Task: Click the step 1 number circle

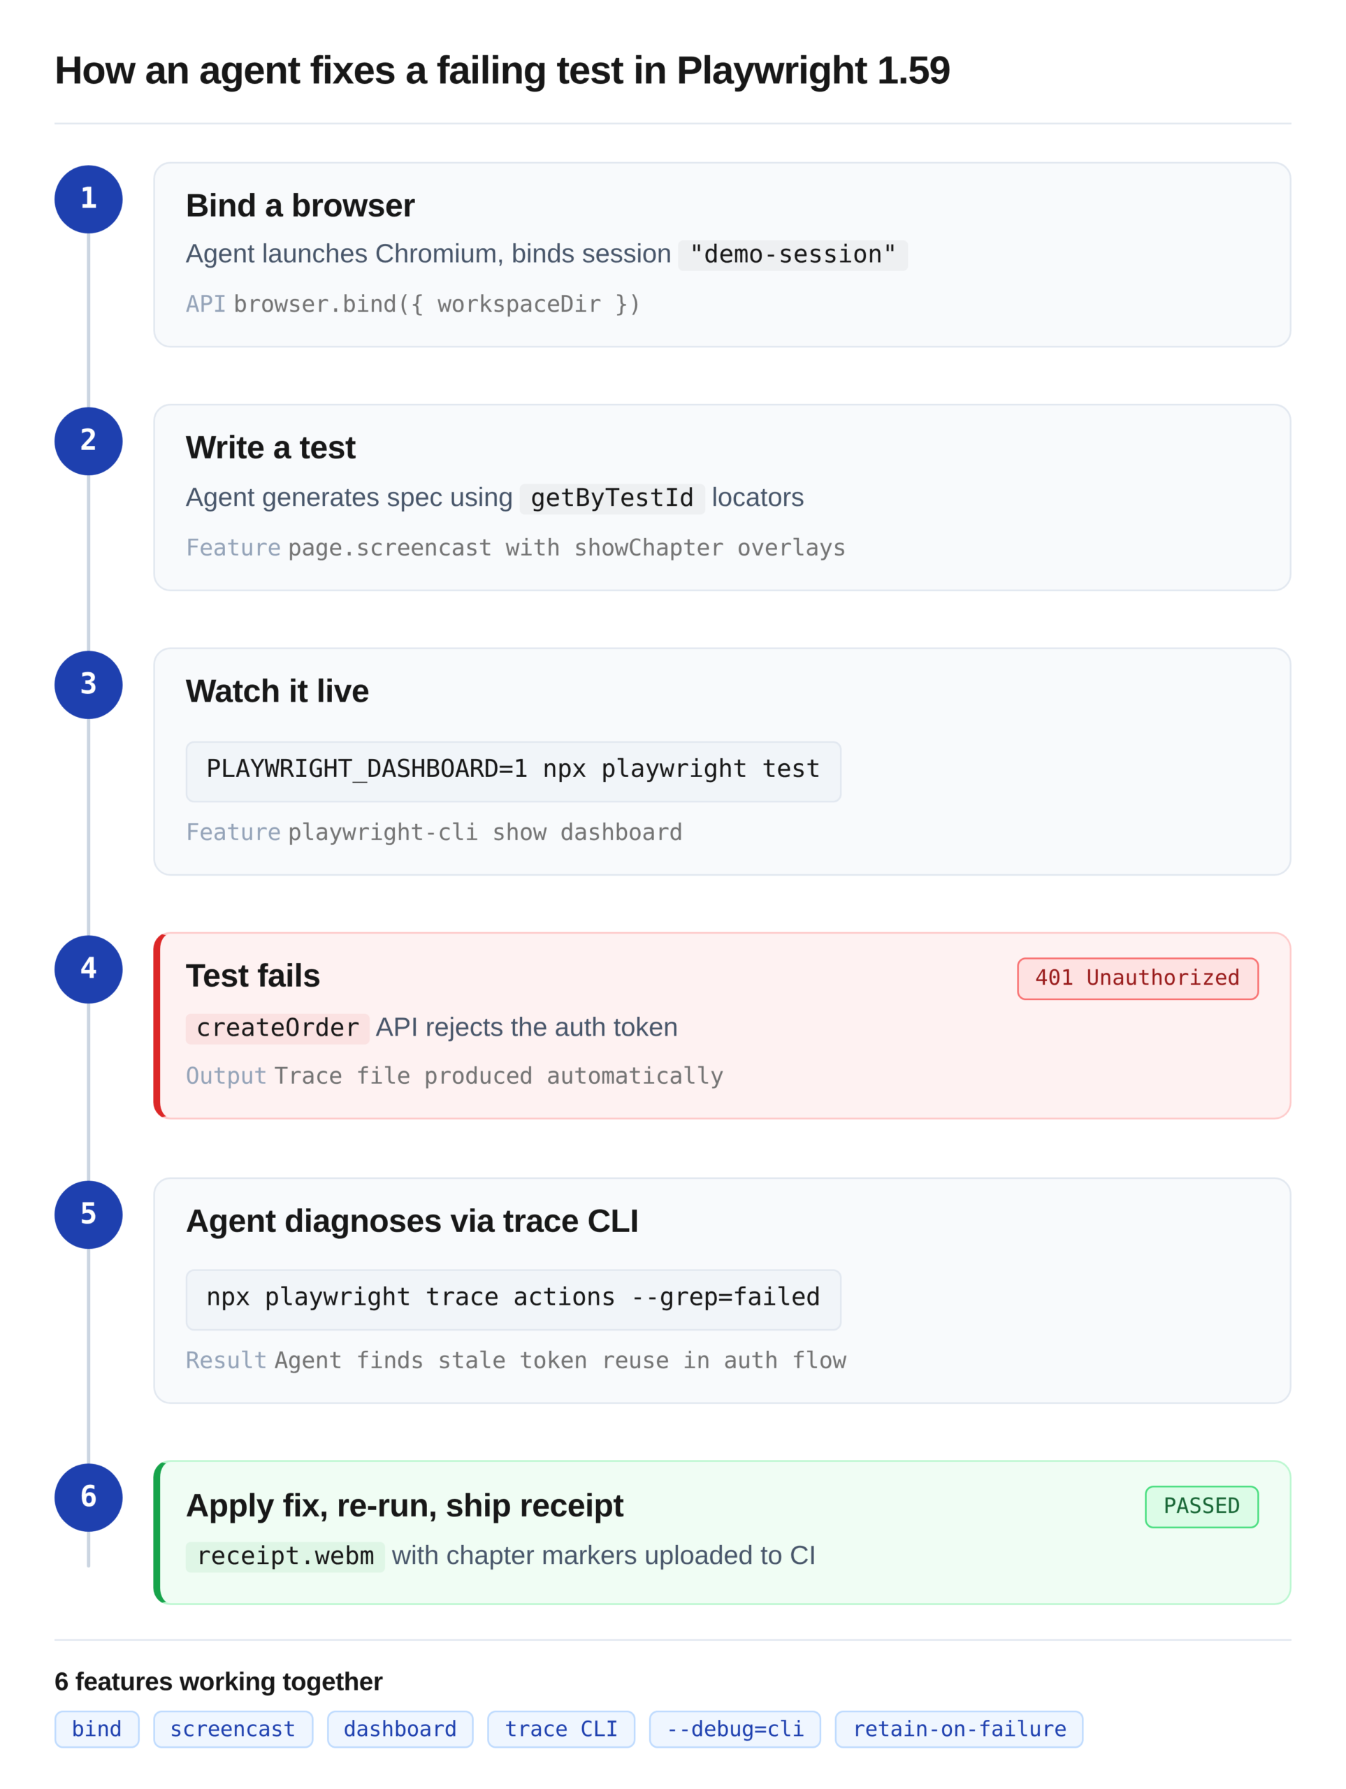Action: 88,199
